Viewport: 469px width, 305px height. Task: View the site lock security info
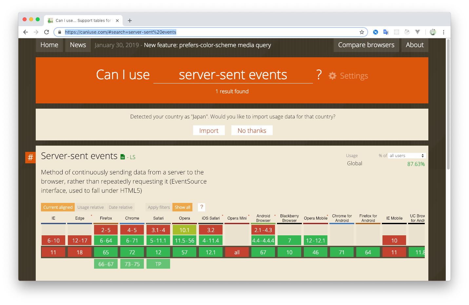pos(60,32)
